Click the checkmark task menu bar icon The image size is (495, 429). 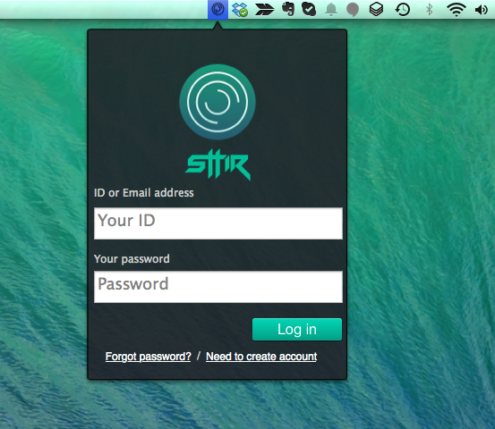click(309, 9)
